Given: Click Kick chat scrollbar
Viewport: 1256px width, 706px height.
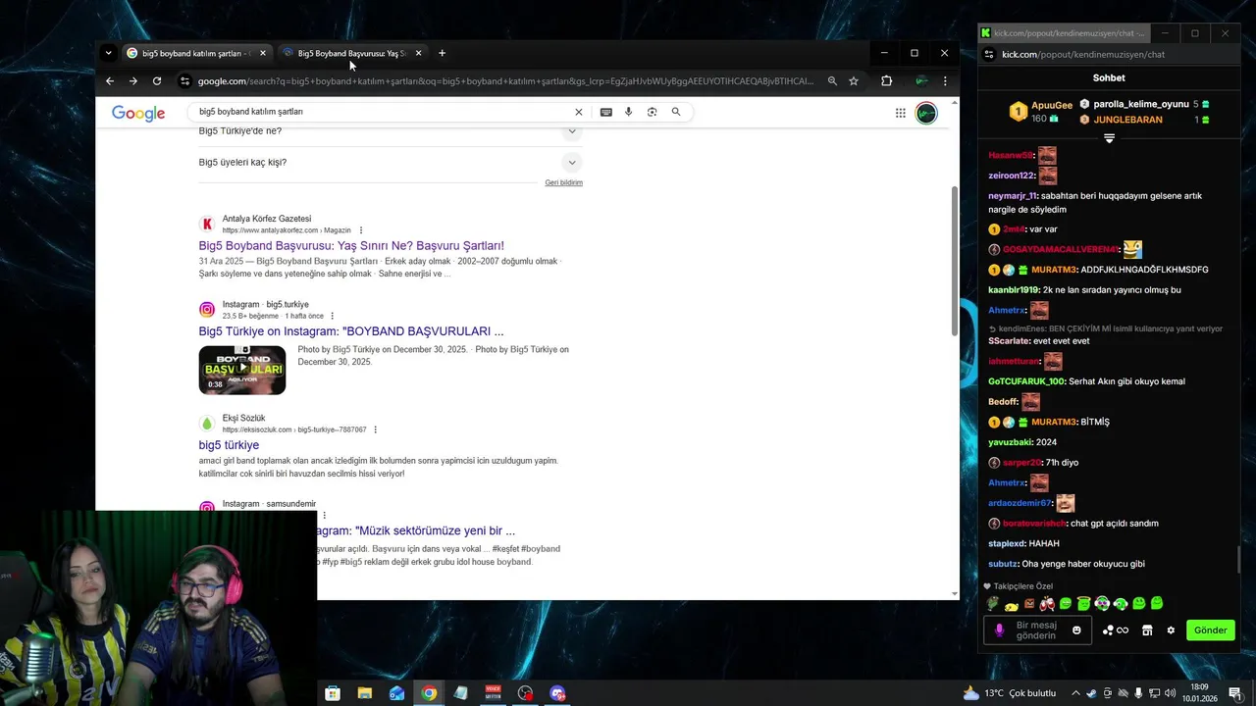Looking at the screenshot, I should [x=1238, y=561].
